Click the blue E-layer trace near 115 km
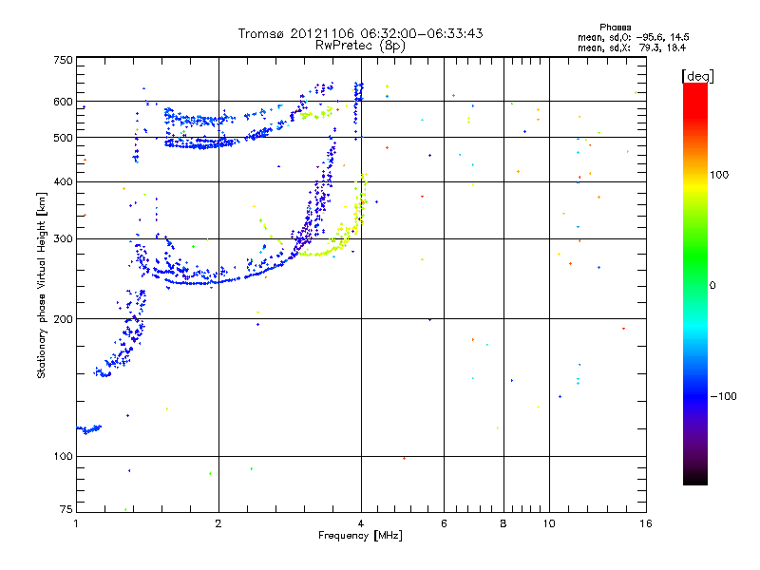The image size is (760, 570). (x=89, y=429)
